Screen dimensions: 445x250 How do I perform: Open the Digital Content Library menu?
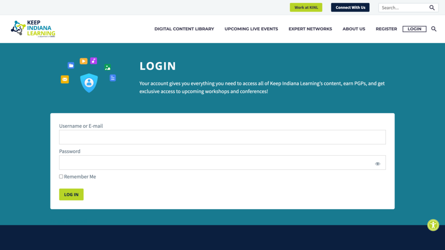pos(184,29)
